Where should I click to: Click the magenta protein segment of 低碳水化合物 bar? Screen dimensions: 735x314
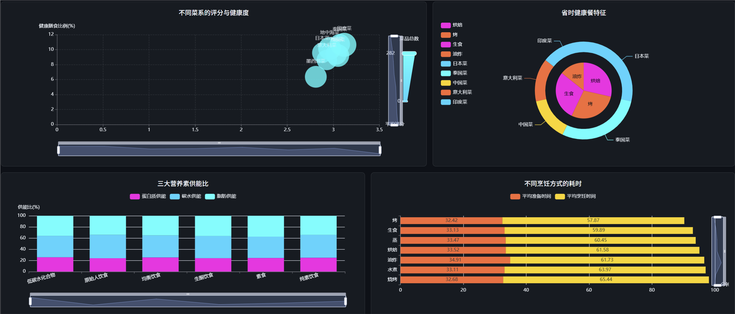pyautogui.click(x=55, y=264)
